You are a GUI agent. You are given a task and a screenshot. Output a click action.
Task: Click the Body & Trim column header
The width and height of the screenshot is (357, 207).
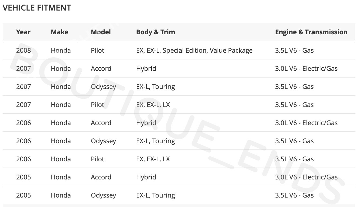[x=155, y=32]
